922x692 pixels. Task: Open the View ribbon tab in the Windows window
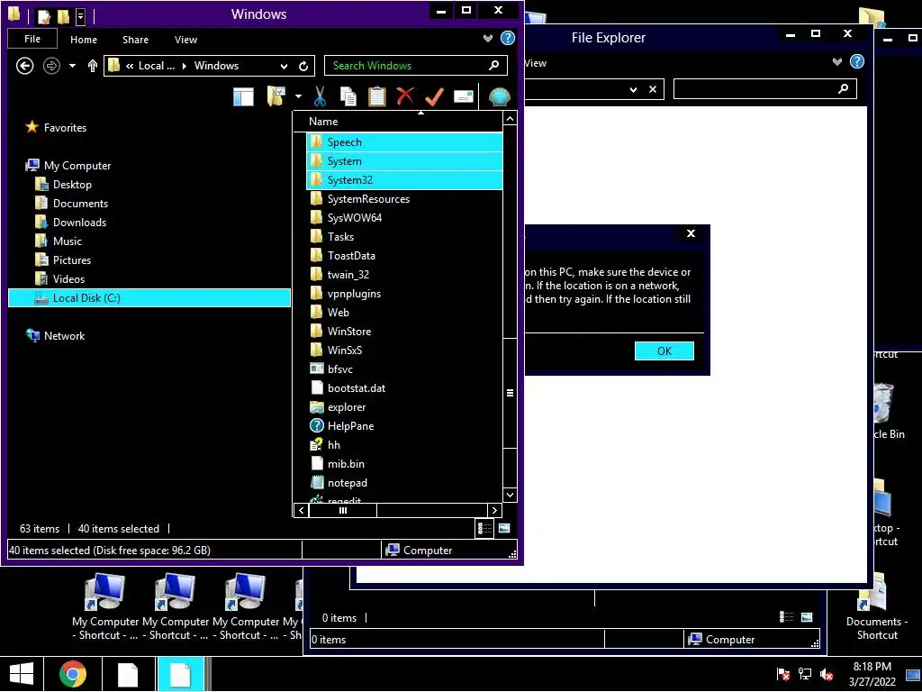(x=185, y=40)
